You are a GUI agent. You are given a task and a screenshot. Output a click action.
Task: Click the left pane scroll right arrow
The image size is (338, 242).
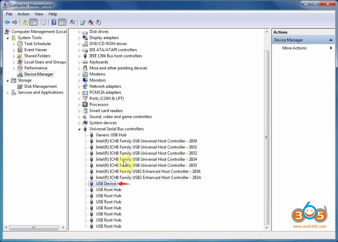click(x=63, y=228)
